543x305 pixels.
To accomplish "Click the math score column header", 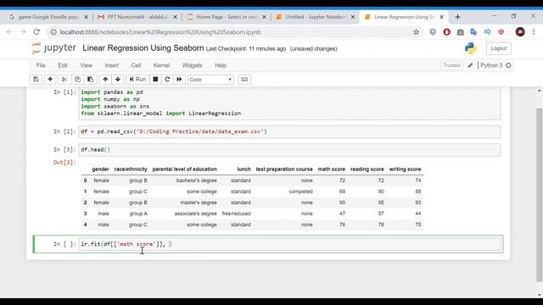I will click(332, 169).
